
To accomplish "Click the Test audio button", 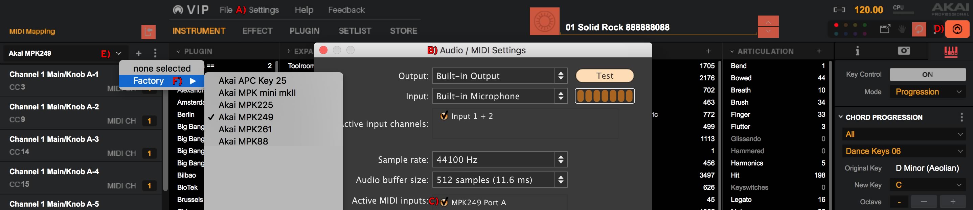I will pos(605,75).
